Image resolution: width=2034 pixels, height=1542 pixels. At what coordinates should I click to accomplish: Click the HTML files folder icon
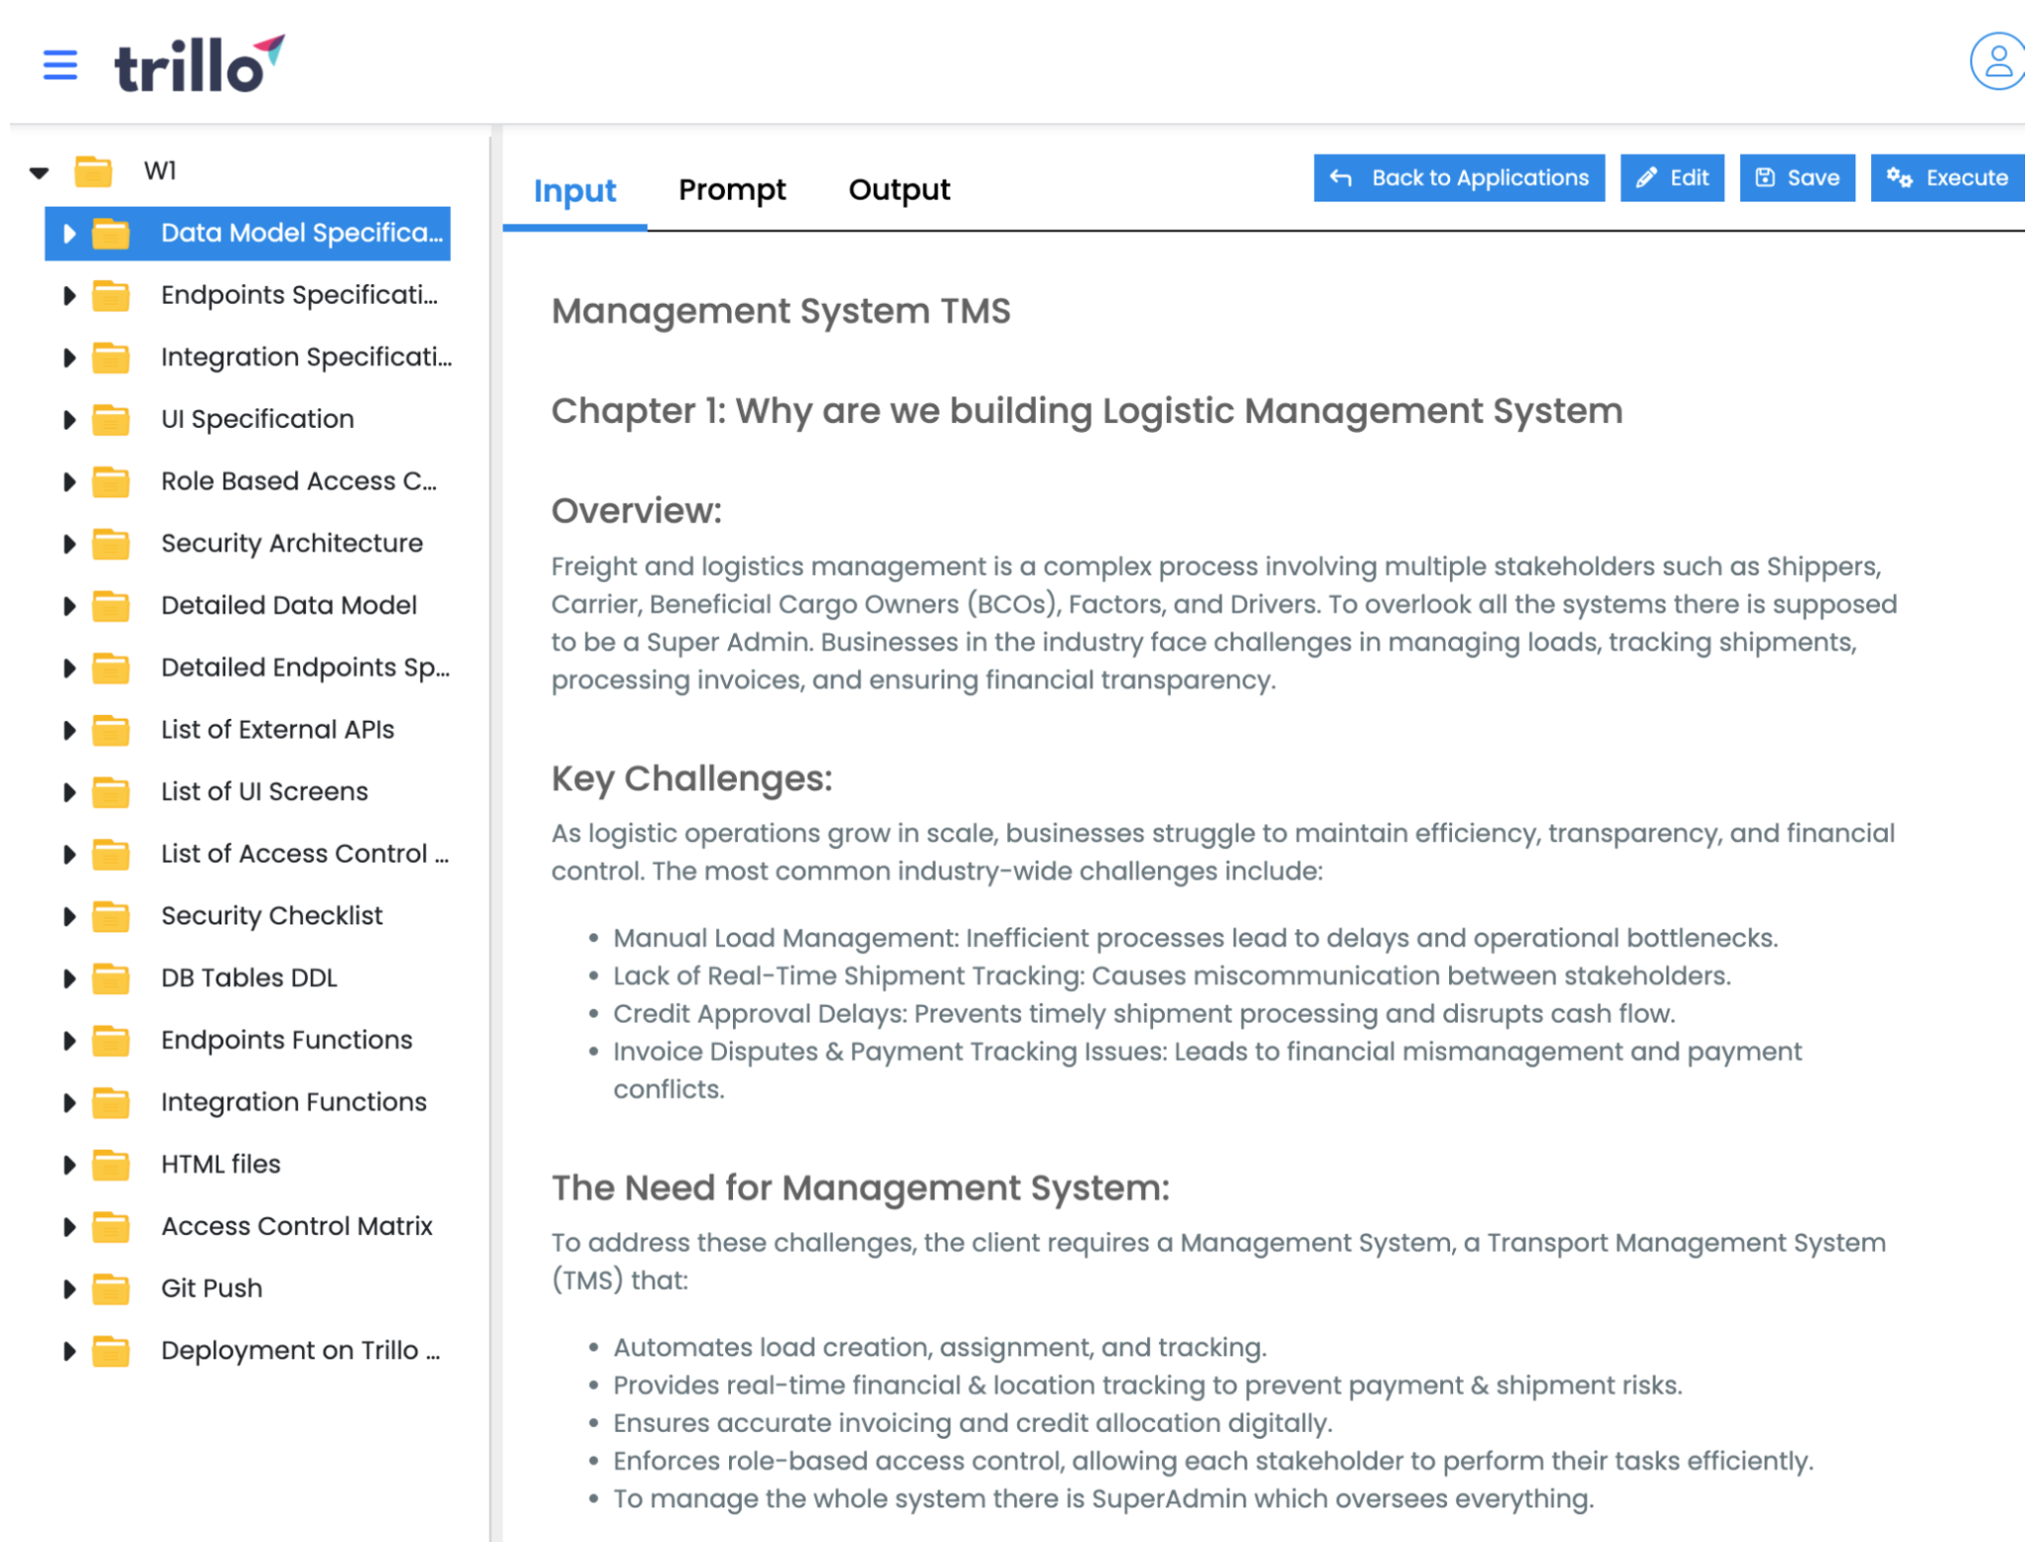coord(111,1164)
